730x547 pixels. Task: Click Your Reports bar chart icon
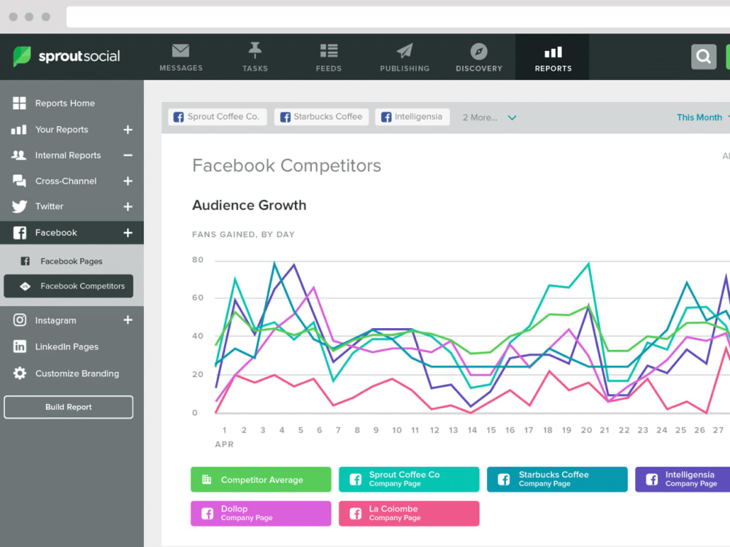(19, 129)
